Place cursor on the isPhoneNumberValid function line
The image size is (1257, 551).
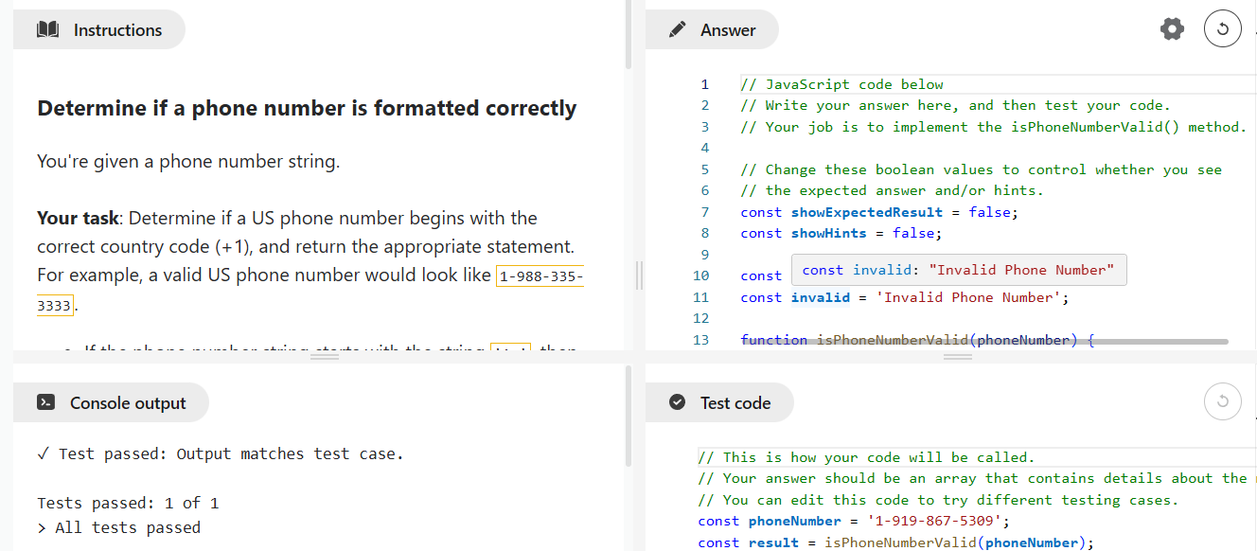click(916, 340)
